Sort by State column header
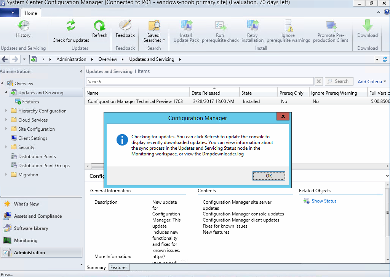Image resolution: width=390 pixels, height=277 pixels. 259,93
